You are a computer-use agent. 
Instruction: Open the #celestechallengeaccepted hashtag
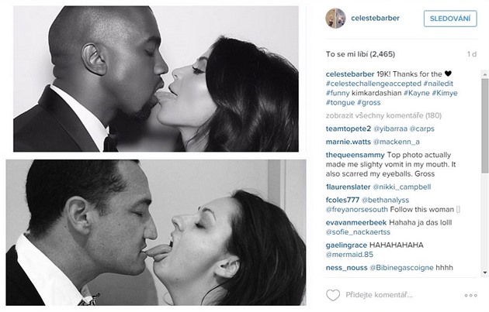[373, 84]
